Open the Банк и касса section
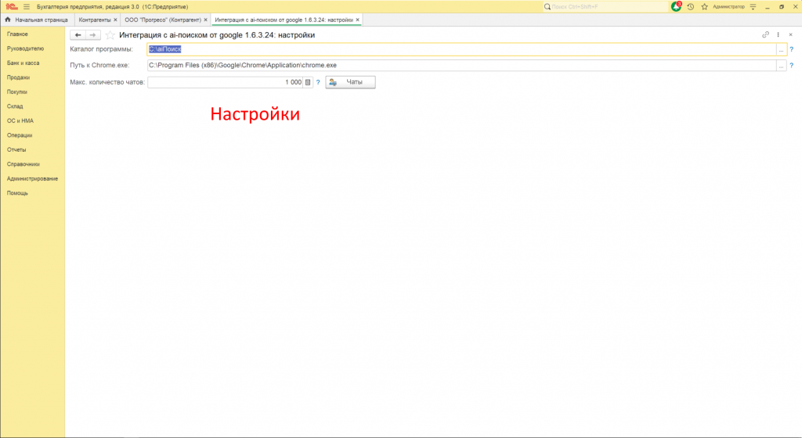 23,63
